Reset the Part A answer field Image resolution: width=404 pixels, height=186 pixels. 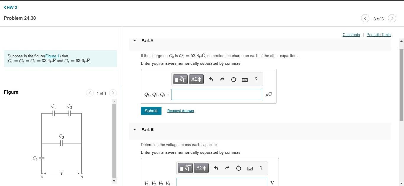click(x=233, y=79)
